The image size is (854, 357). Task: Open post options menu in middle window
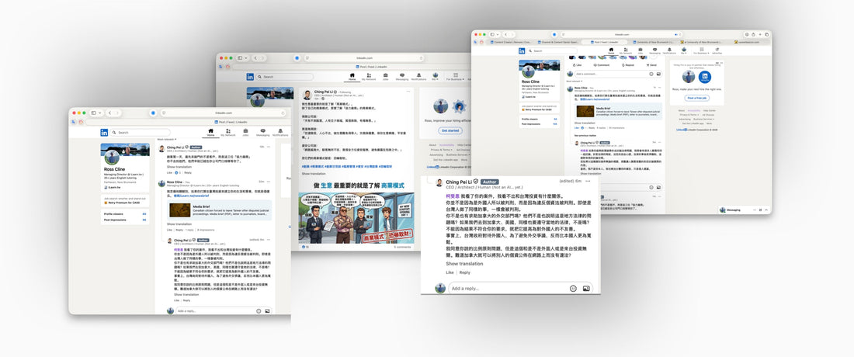(410, 93)
